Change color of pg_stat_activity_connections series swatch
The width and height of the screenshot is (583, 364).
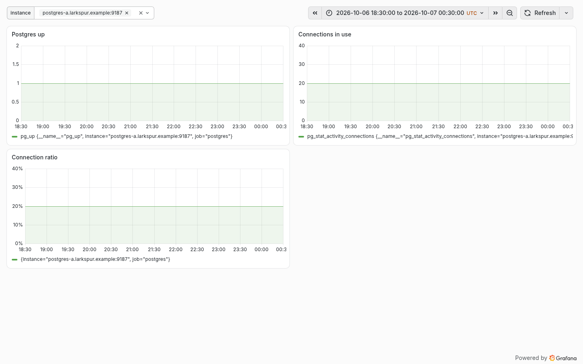(x=301, y=137)
